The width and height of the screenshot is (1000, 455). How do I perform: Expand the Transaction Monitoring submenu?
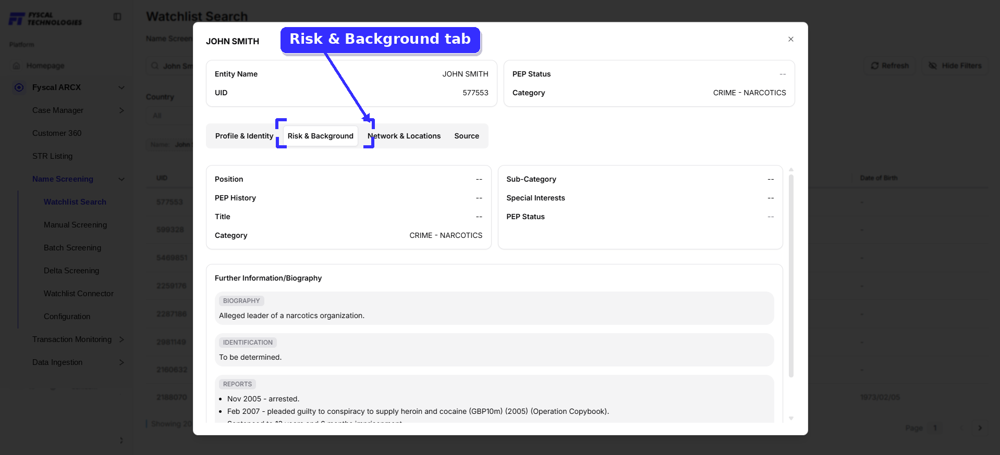(121, 339)
